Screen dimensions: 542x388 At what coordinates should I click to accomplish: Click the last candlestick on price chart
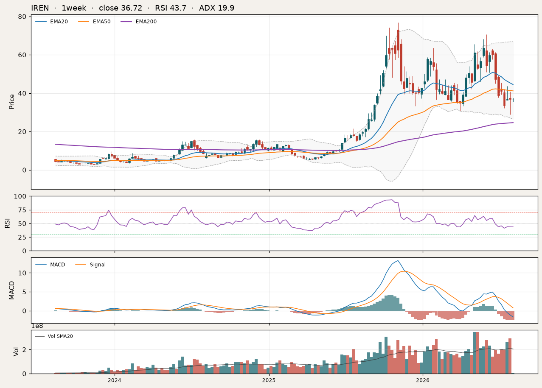[x=513, y=100]
